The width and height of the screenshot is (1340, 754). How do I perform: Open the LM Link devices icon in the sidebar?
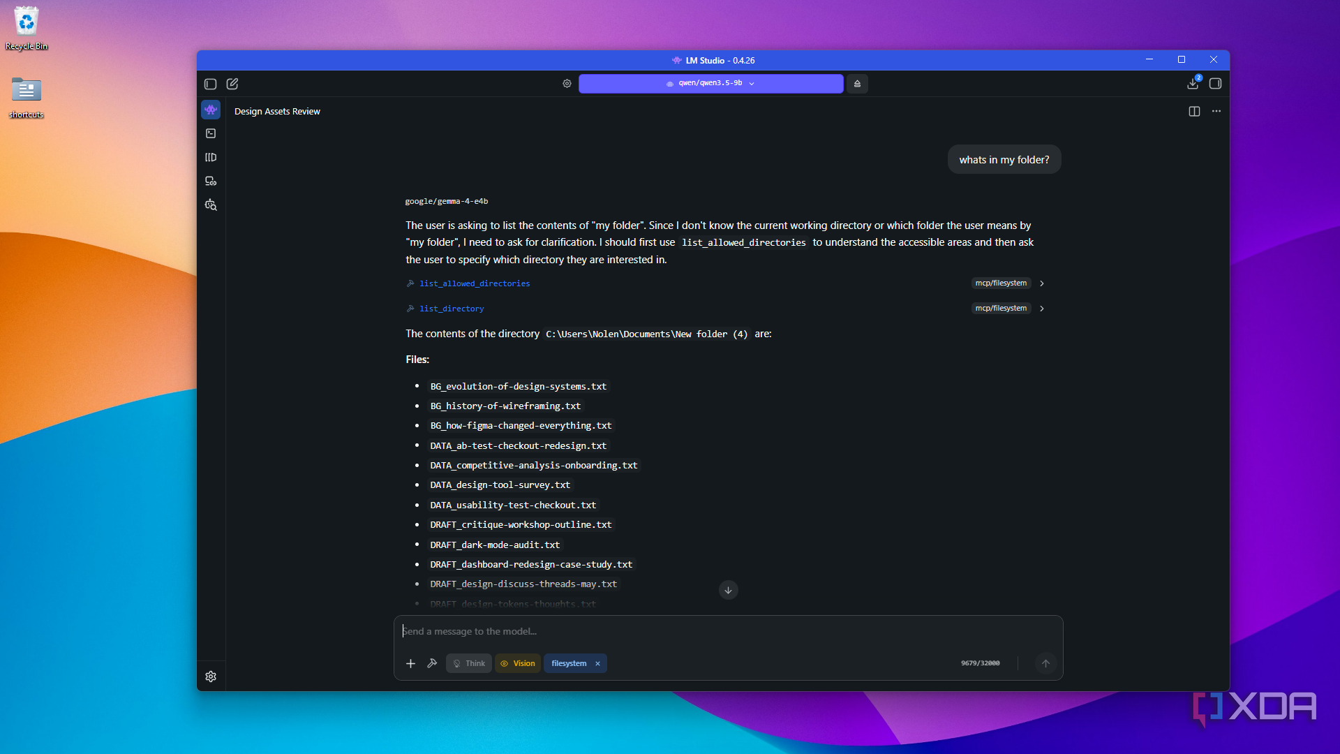click(211, 181)
